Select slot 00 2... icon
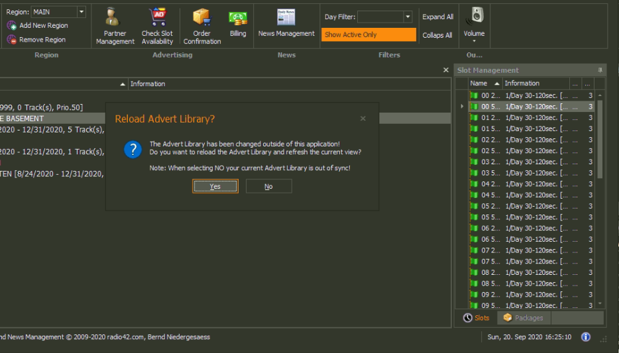The width and height of the screenshot is (619, 353). 474,95
